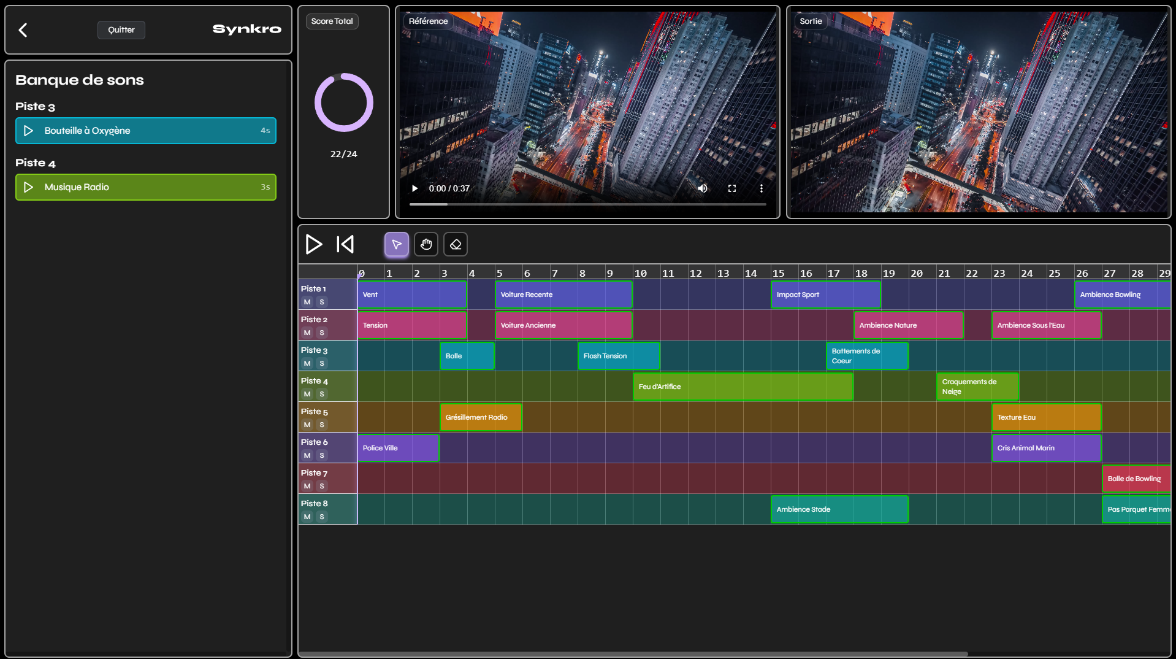Click the Quitter button
Image resolution: width=1176 pixels, height=659 pixels.
[121, 30]
